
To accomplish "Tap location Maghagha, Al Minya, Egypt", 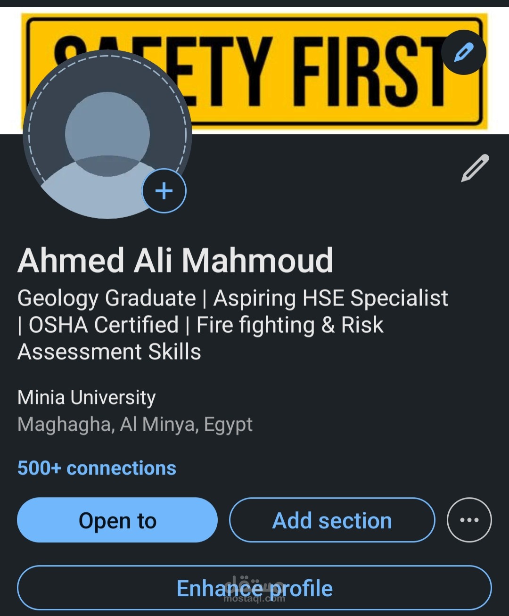I will (135, 424).
